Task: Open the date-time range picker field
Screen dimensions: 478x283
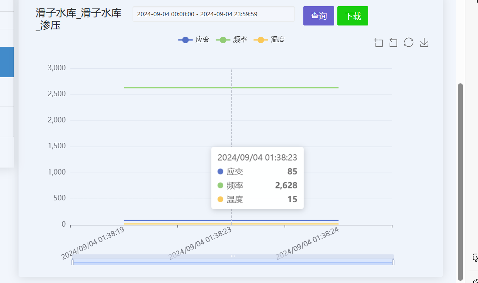Action: 213,14
